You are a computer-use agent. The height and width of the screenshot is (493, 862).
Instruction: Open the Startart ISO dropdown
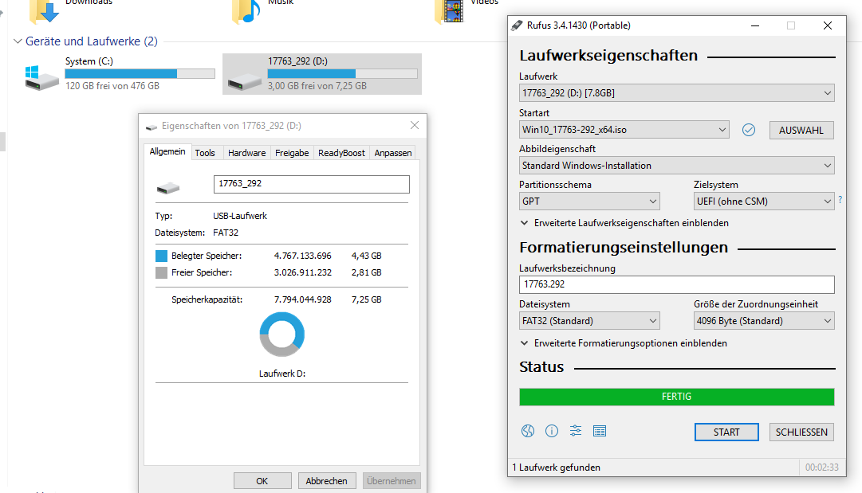coord(624,130)
